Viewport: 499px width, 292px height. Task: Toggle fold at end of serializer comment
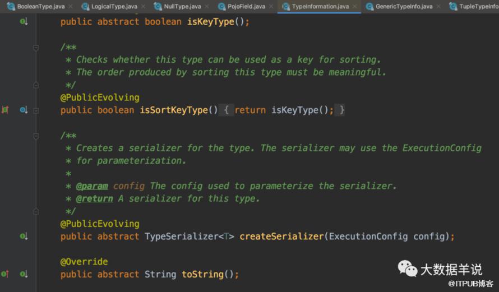(x=36, y=211)
